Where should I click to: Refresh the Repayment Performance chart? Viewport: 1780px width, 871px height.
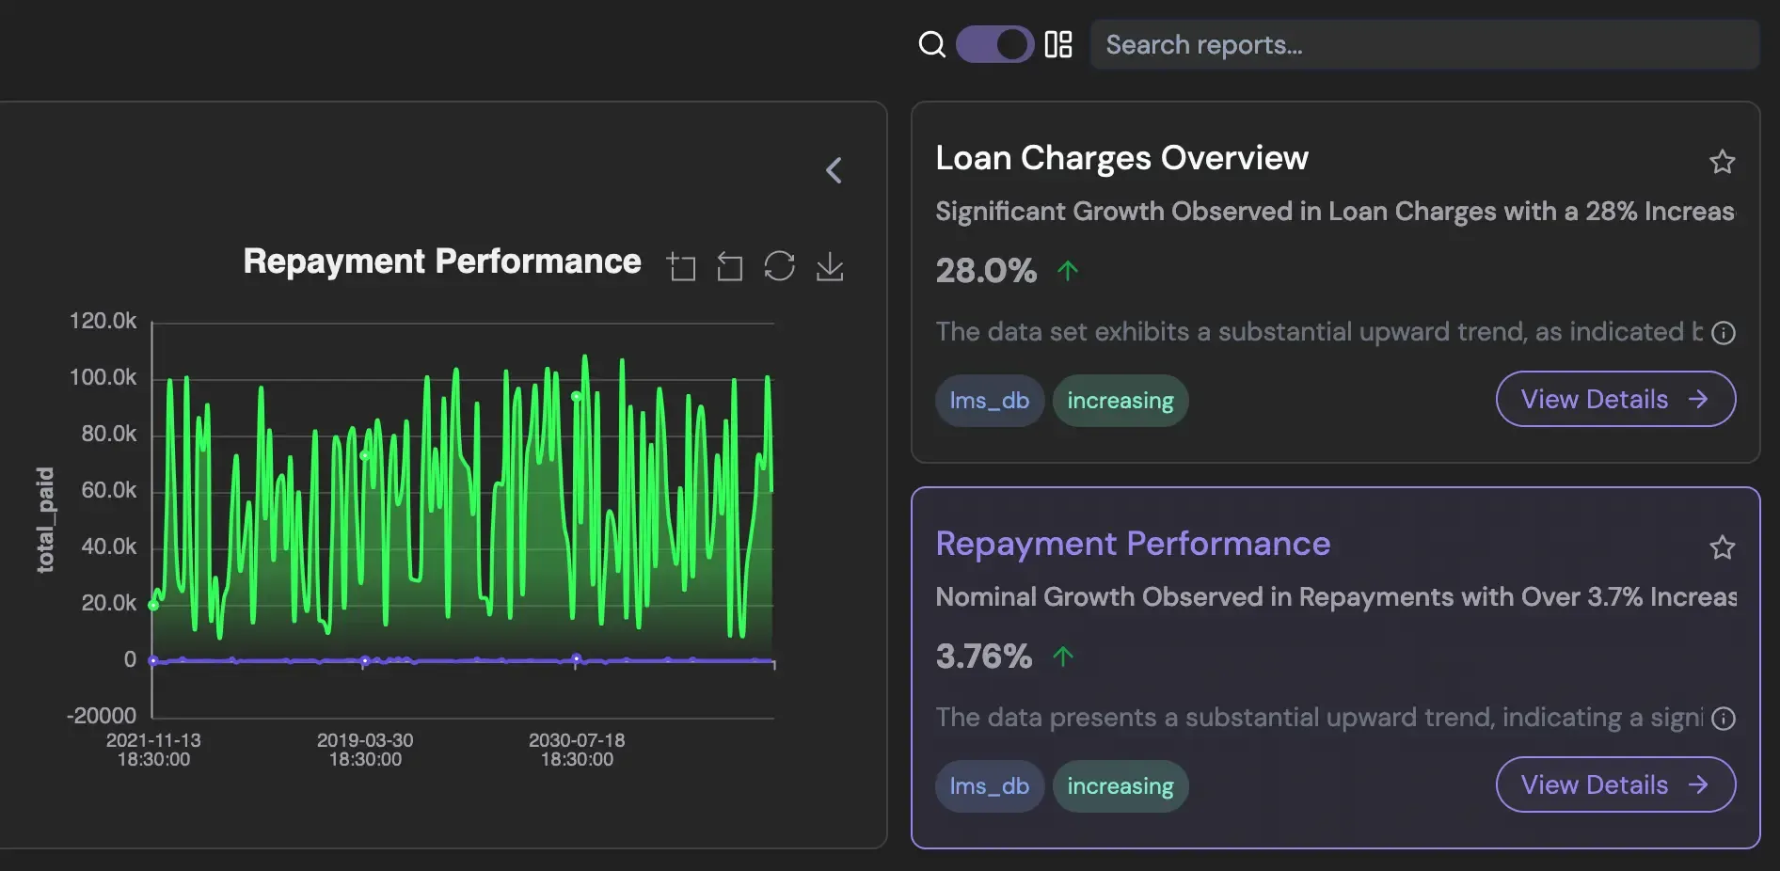click(x=780, y=266)
